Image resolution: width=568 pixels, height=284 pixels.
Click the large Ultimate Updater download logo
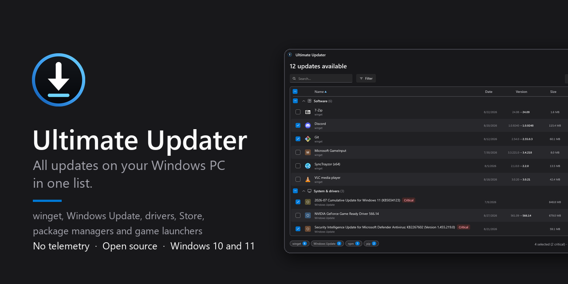click(59, 80)
